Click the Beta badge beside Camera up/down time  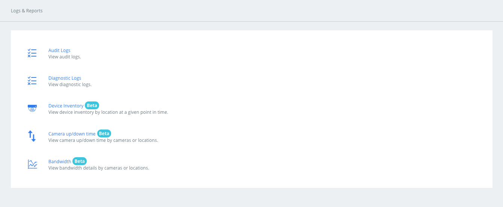tap(104, 133)
